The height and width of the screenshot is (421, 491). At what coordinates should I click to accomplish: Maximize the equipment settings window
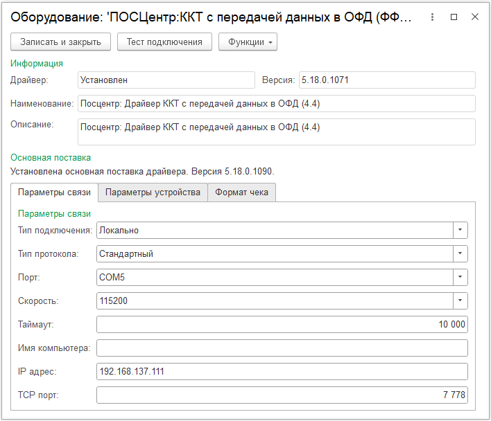pos(454,17)
